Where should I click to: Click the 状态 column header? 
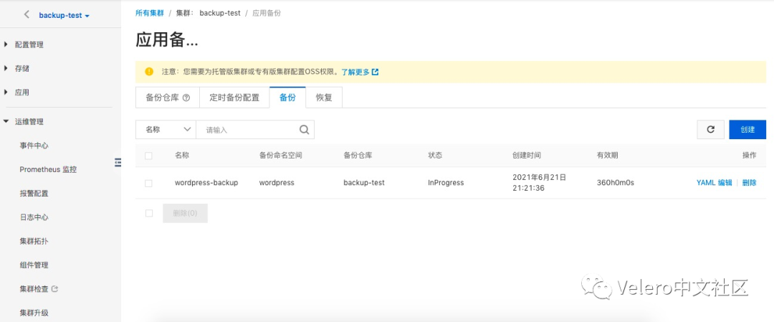coord(435,155)
